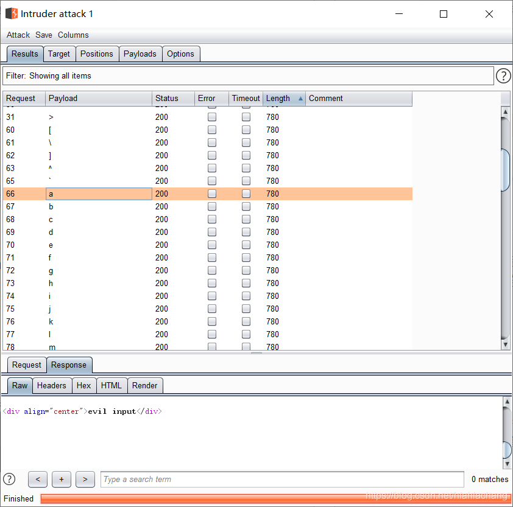Switch to the Positions tab

click(x=97, y=54)
